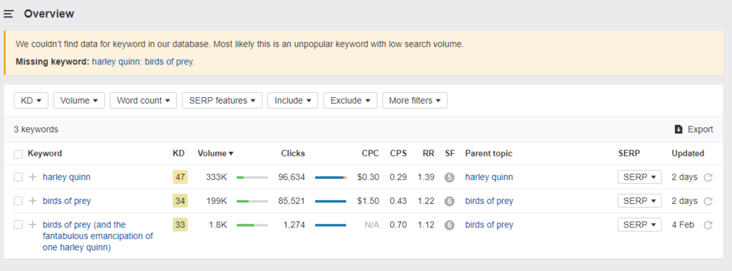This screenshot has width=732, height=271.
Task: Click the Keyword column header
Action: coord(45,153)
